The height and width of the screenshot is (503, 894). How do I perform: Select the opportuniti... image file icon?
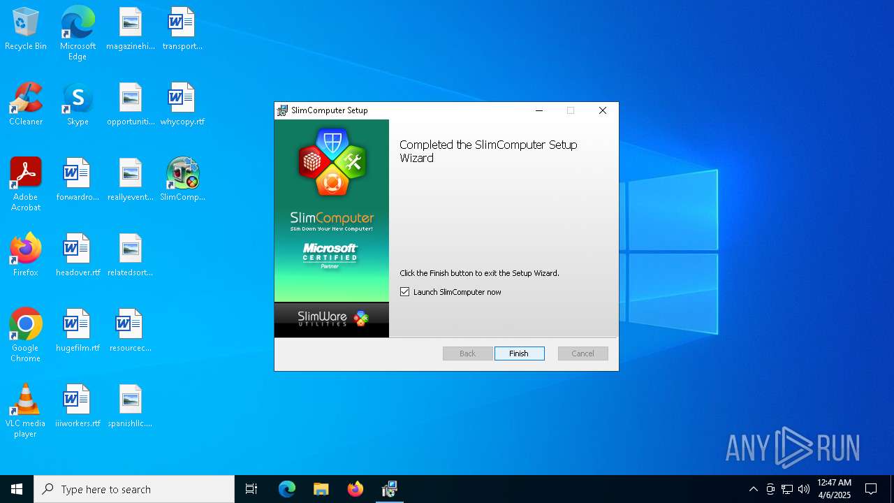click(x=131, y=104)
